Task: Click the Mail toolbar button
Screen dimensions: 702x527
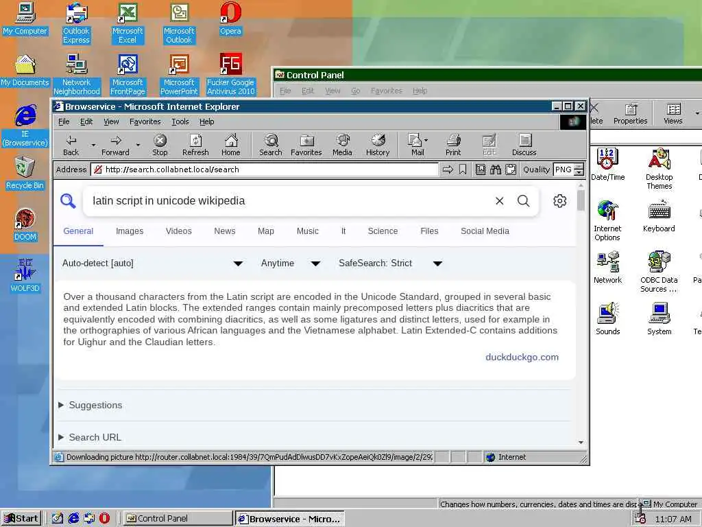Action: 416,145
